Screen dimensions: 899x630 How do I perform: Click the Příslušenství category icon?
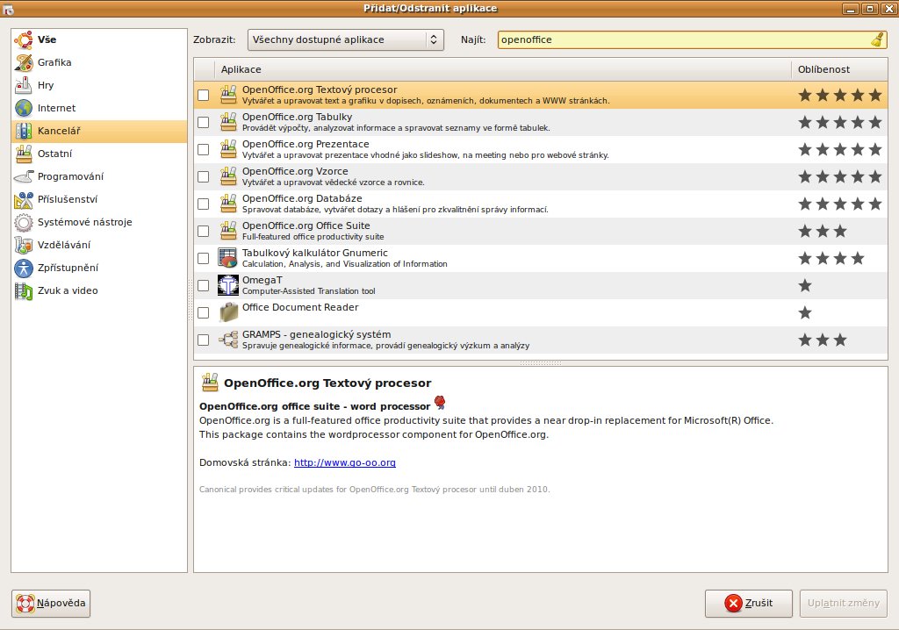(x=24, y=199)
